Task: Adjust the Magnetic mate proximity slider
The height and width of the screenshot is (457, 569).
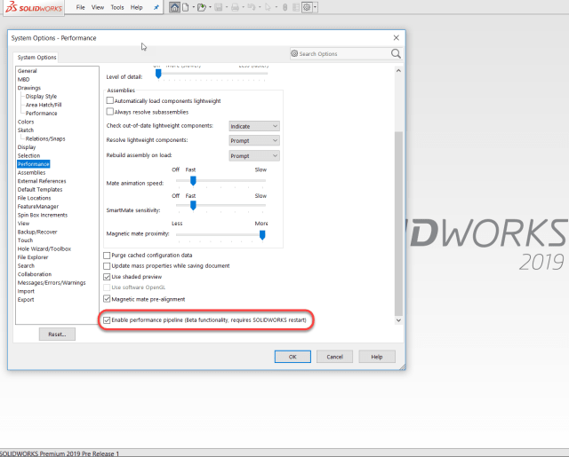Action: point(262,235)
